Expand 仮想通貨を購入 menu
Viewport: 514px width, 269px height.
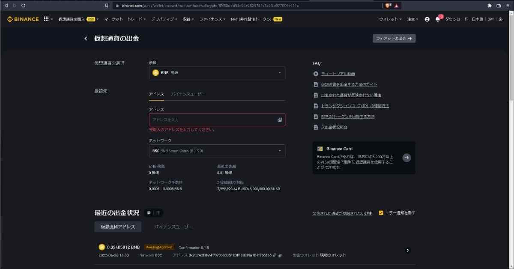tap(78, 19)
